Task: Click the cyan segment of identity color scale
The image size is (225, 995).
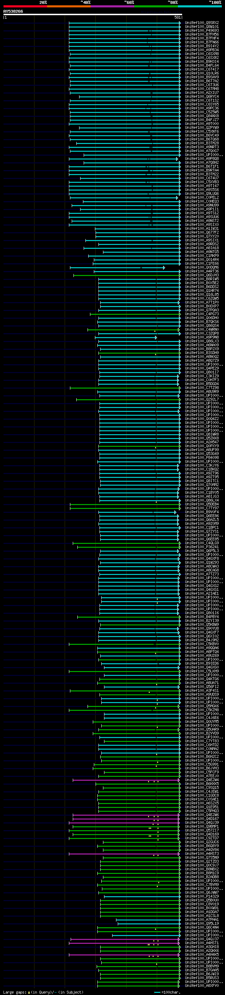Action: [200, 6]
